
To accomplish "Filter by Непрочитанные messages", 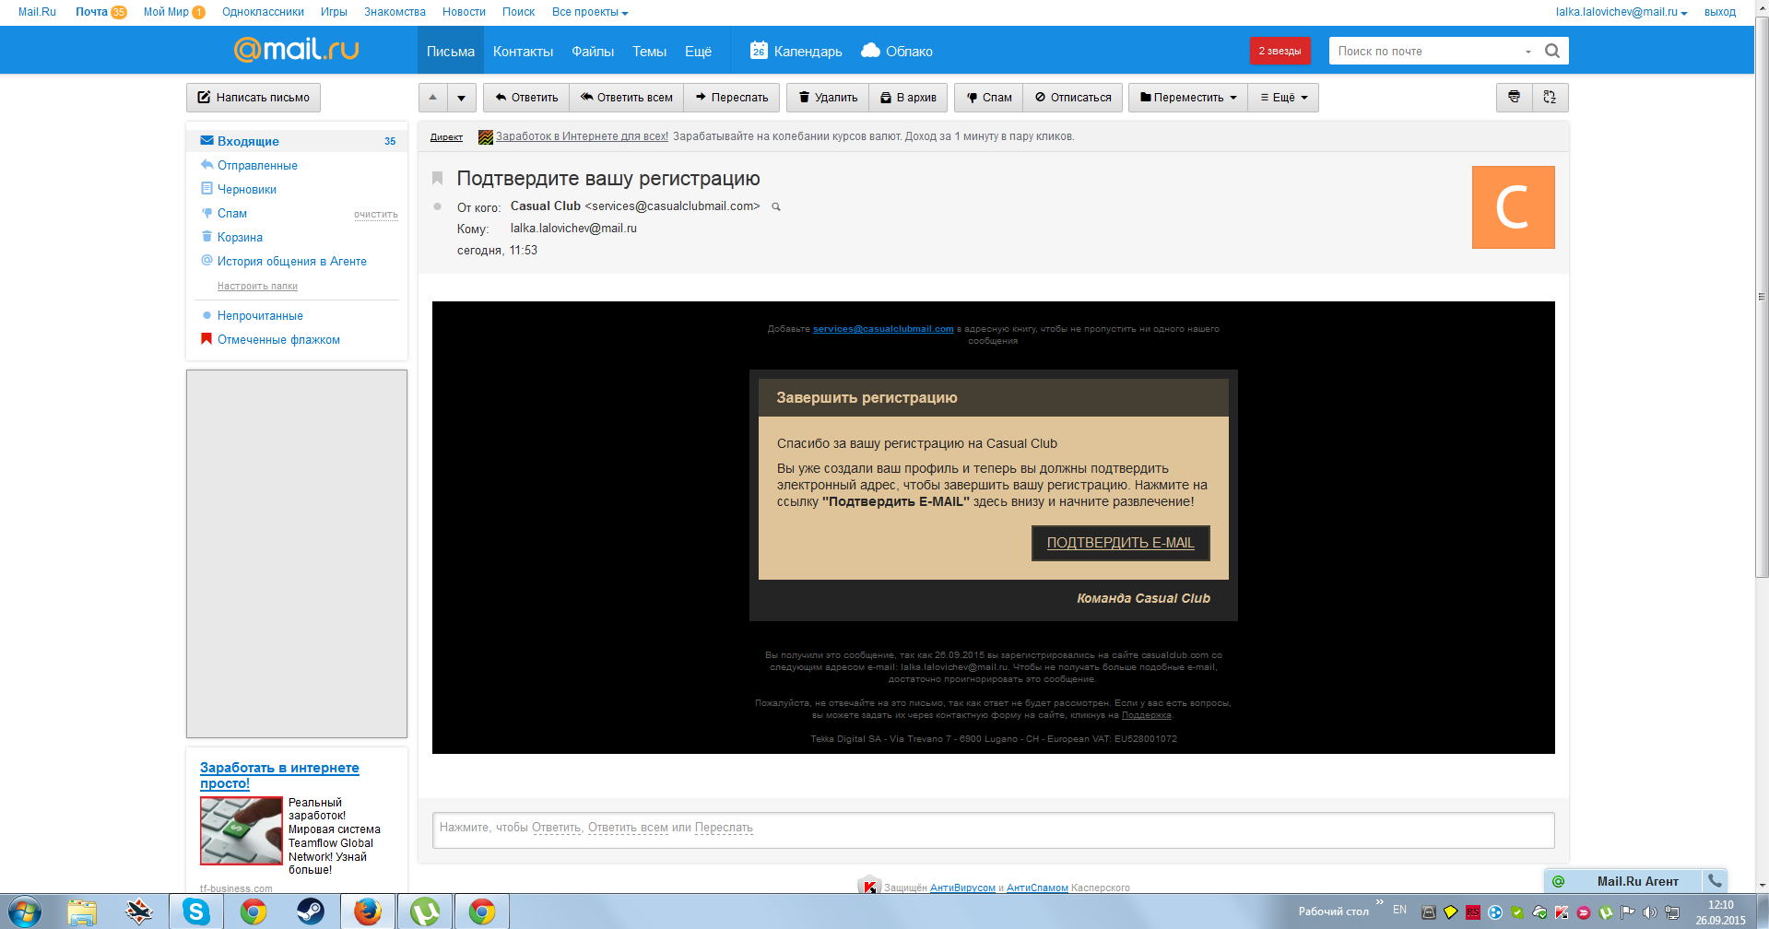I will tap(260, 316).
